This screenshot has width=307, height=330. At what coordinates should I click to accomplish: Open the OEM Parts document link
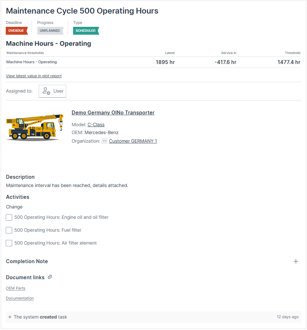click(x=16, y=288)
